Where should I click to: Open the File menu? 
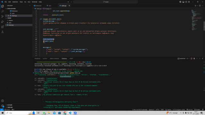5,2
